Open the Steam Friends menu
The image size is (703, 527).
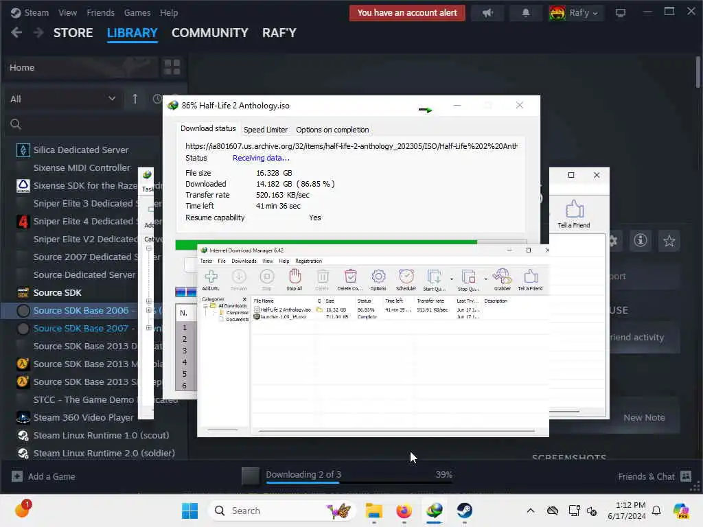100,13
